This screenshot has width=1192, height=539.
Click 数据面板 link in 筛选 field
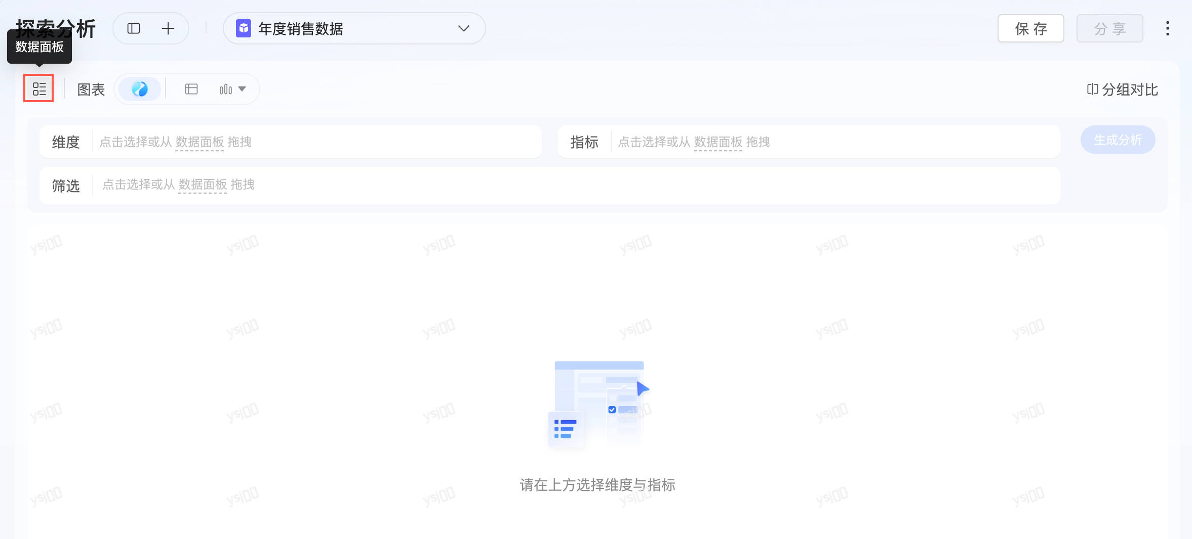[203, 185]
